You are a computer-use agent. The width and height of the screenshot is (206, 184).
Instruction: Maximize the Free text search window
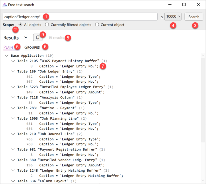coord(184,5)
